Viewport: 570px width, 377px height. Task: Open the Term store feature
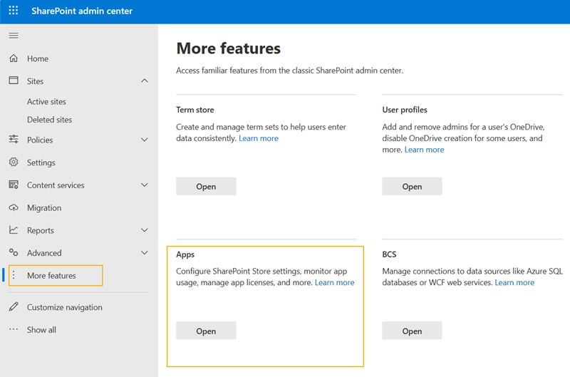tap(206, 186)
